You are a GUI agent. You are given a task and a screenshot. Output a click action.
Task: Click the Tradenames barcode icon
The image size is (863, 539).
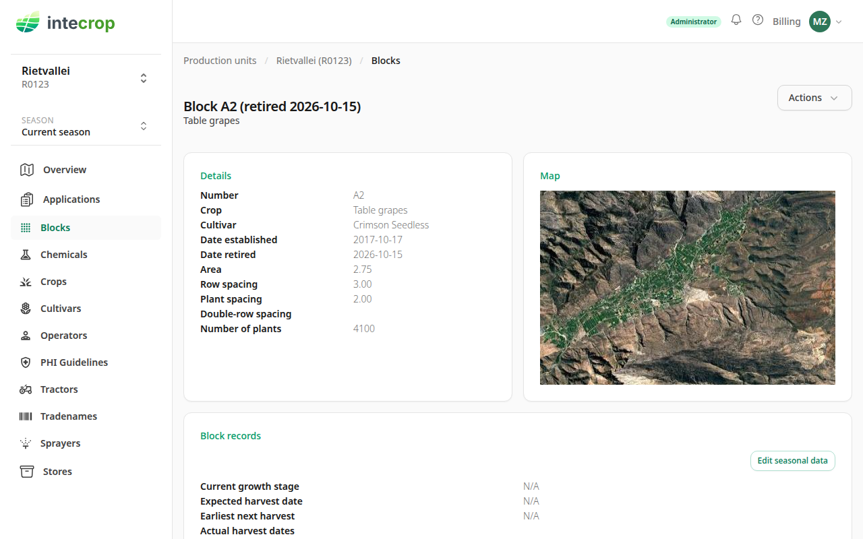[x=26, y=416]
